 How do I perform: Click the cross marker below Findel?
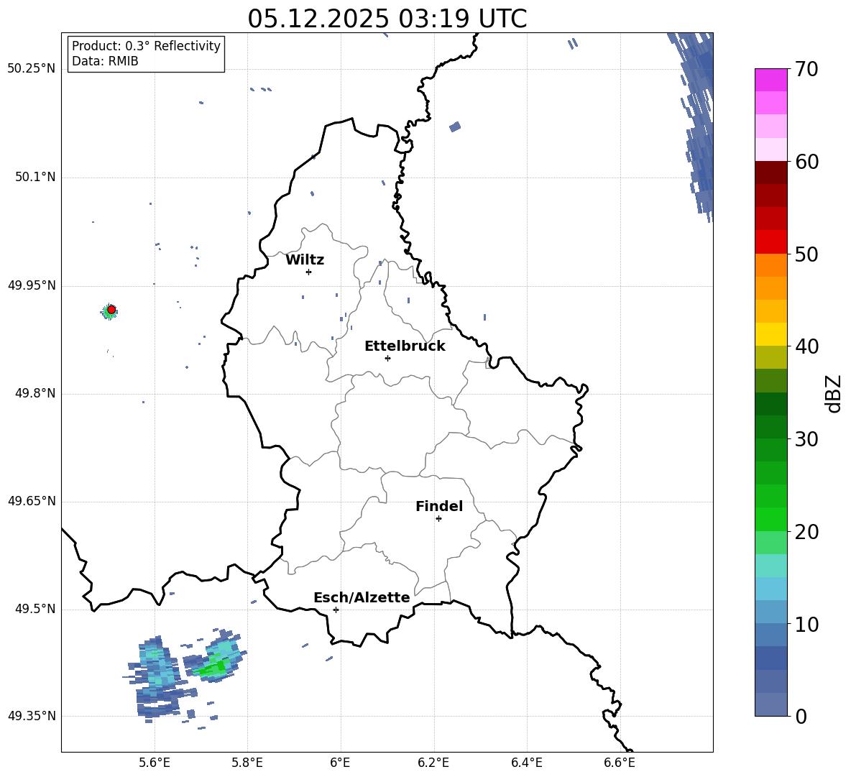click(x=438, y=519)
